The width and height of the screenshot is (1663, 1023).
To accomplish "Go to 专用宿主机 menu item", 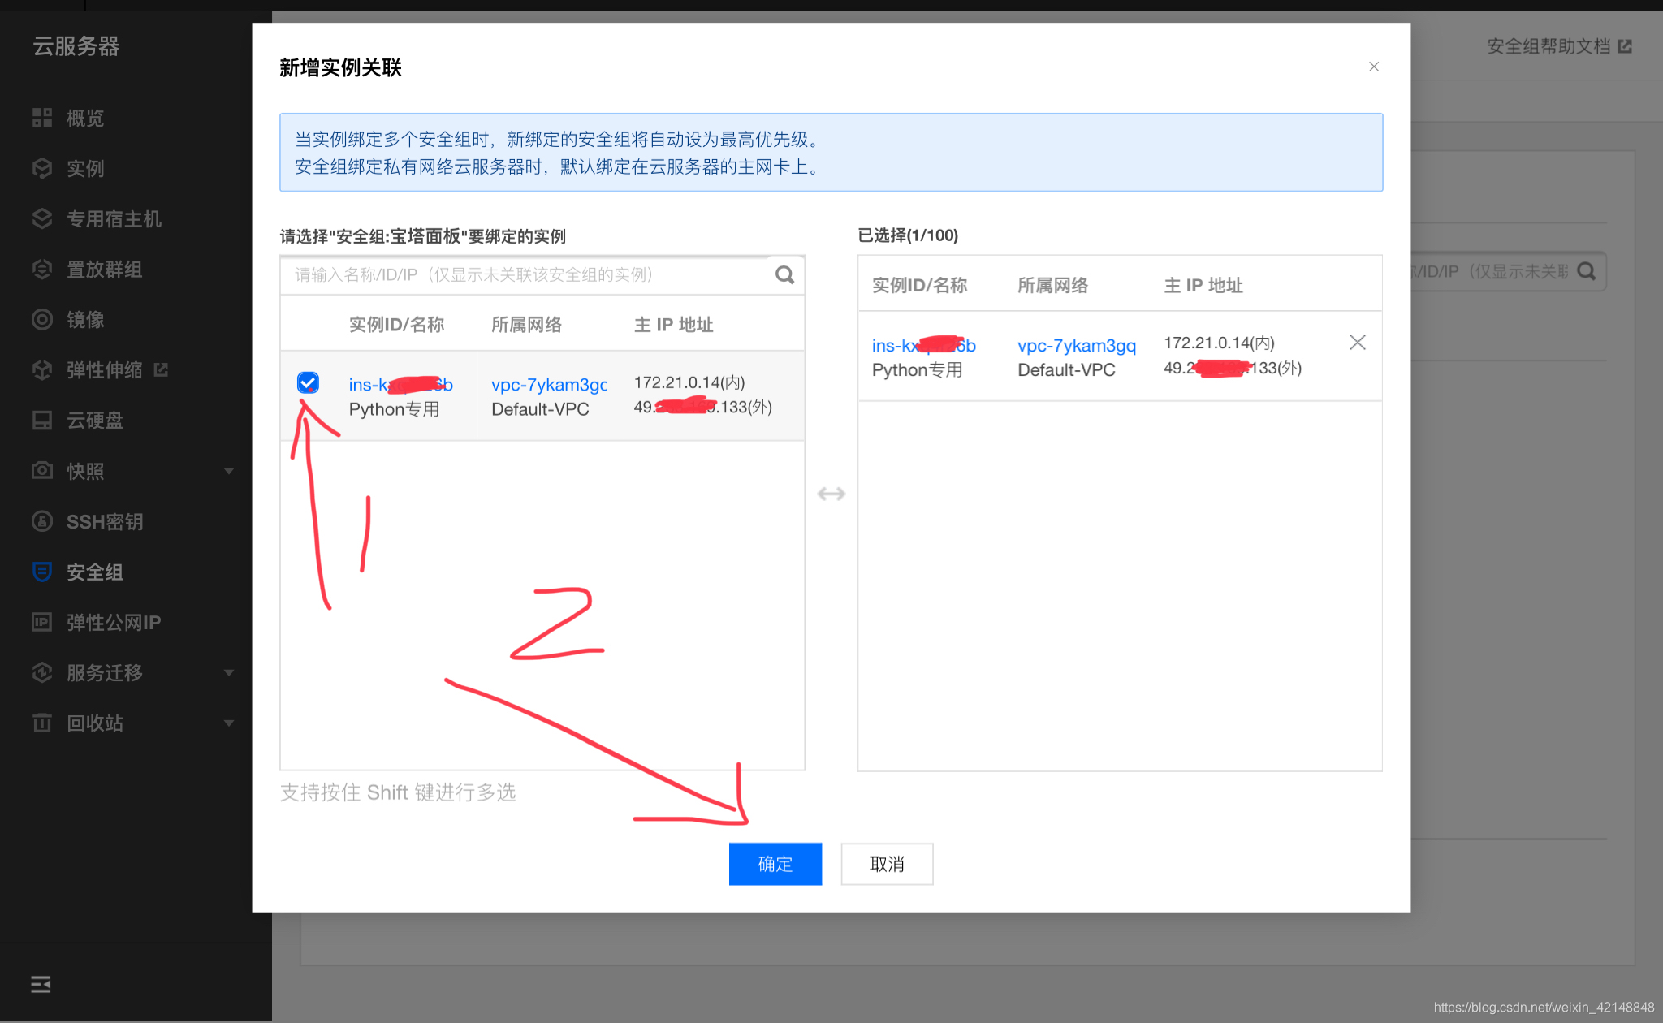I will (114, 218).
